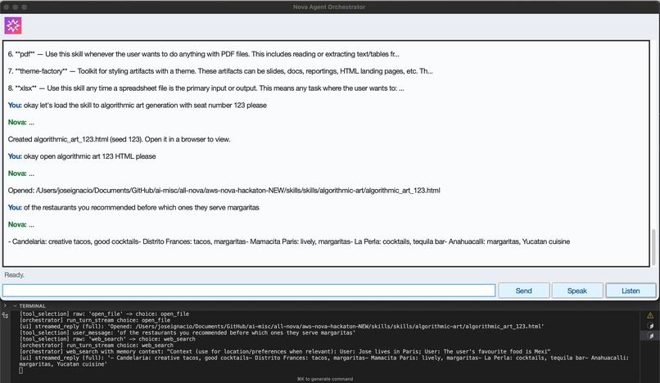Click the Nova starburst logo icon
This screenshot has width=660, height=383.
pos(13,25)
